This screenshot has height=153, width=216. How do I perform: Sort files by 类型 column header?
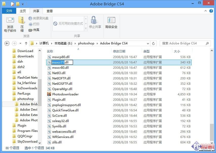tap(157, 51)
